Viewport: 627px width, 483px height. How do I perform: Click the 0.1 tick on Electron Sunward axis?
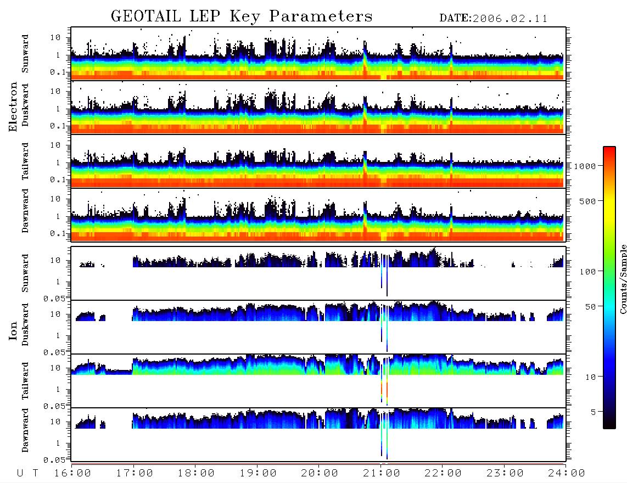[58, 72]
